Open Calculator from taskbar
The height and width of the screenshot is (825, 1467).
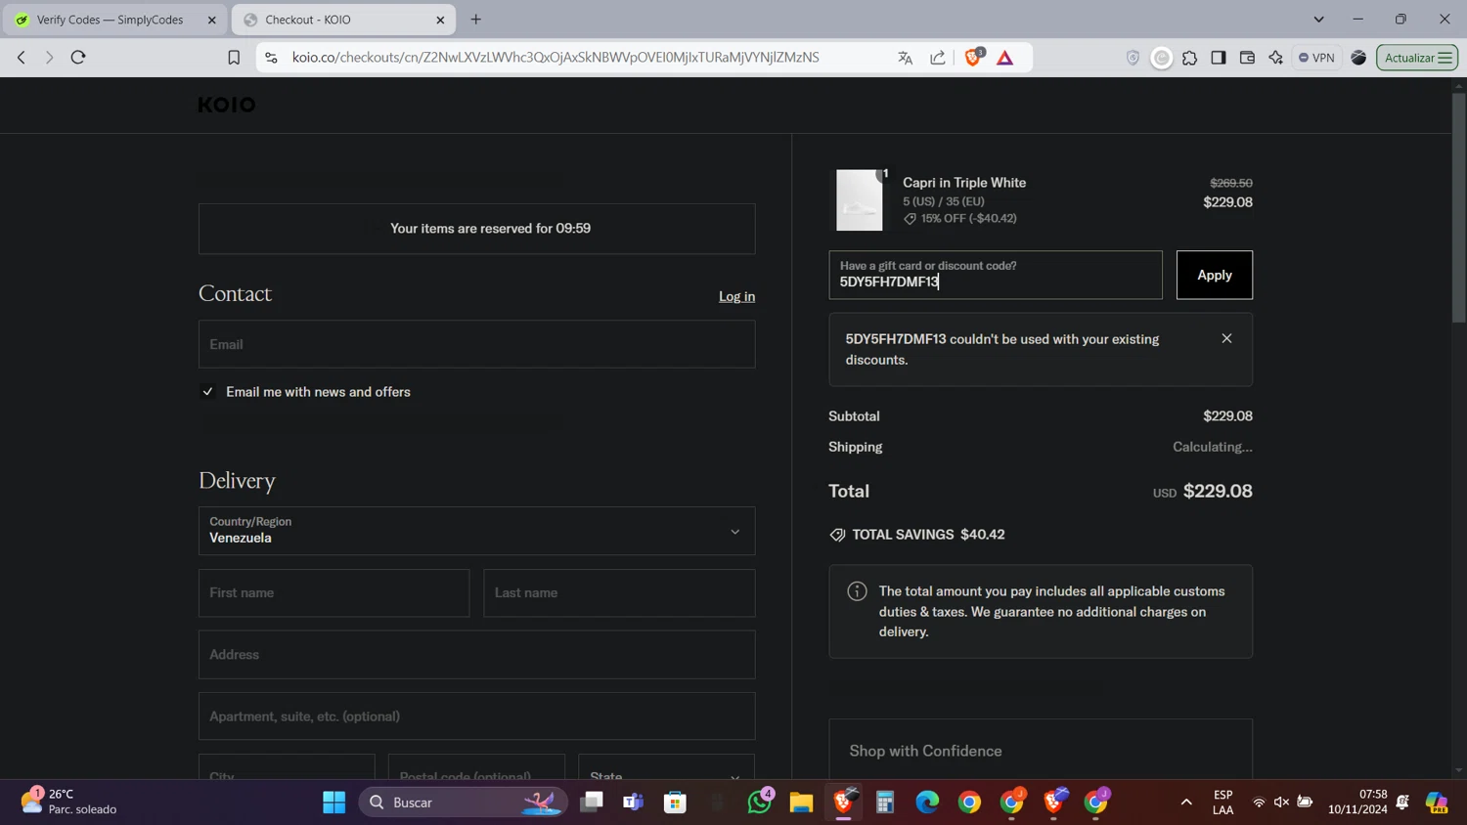(x=885, y=803)
